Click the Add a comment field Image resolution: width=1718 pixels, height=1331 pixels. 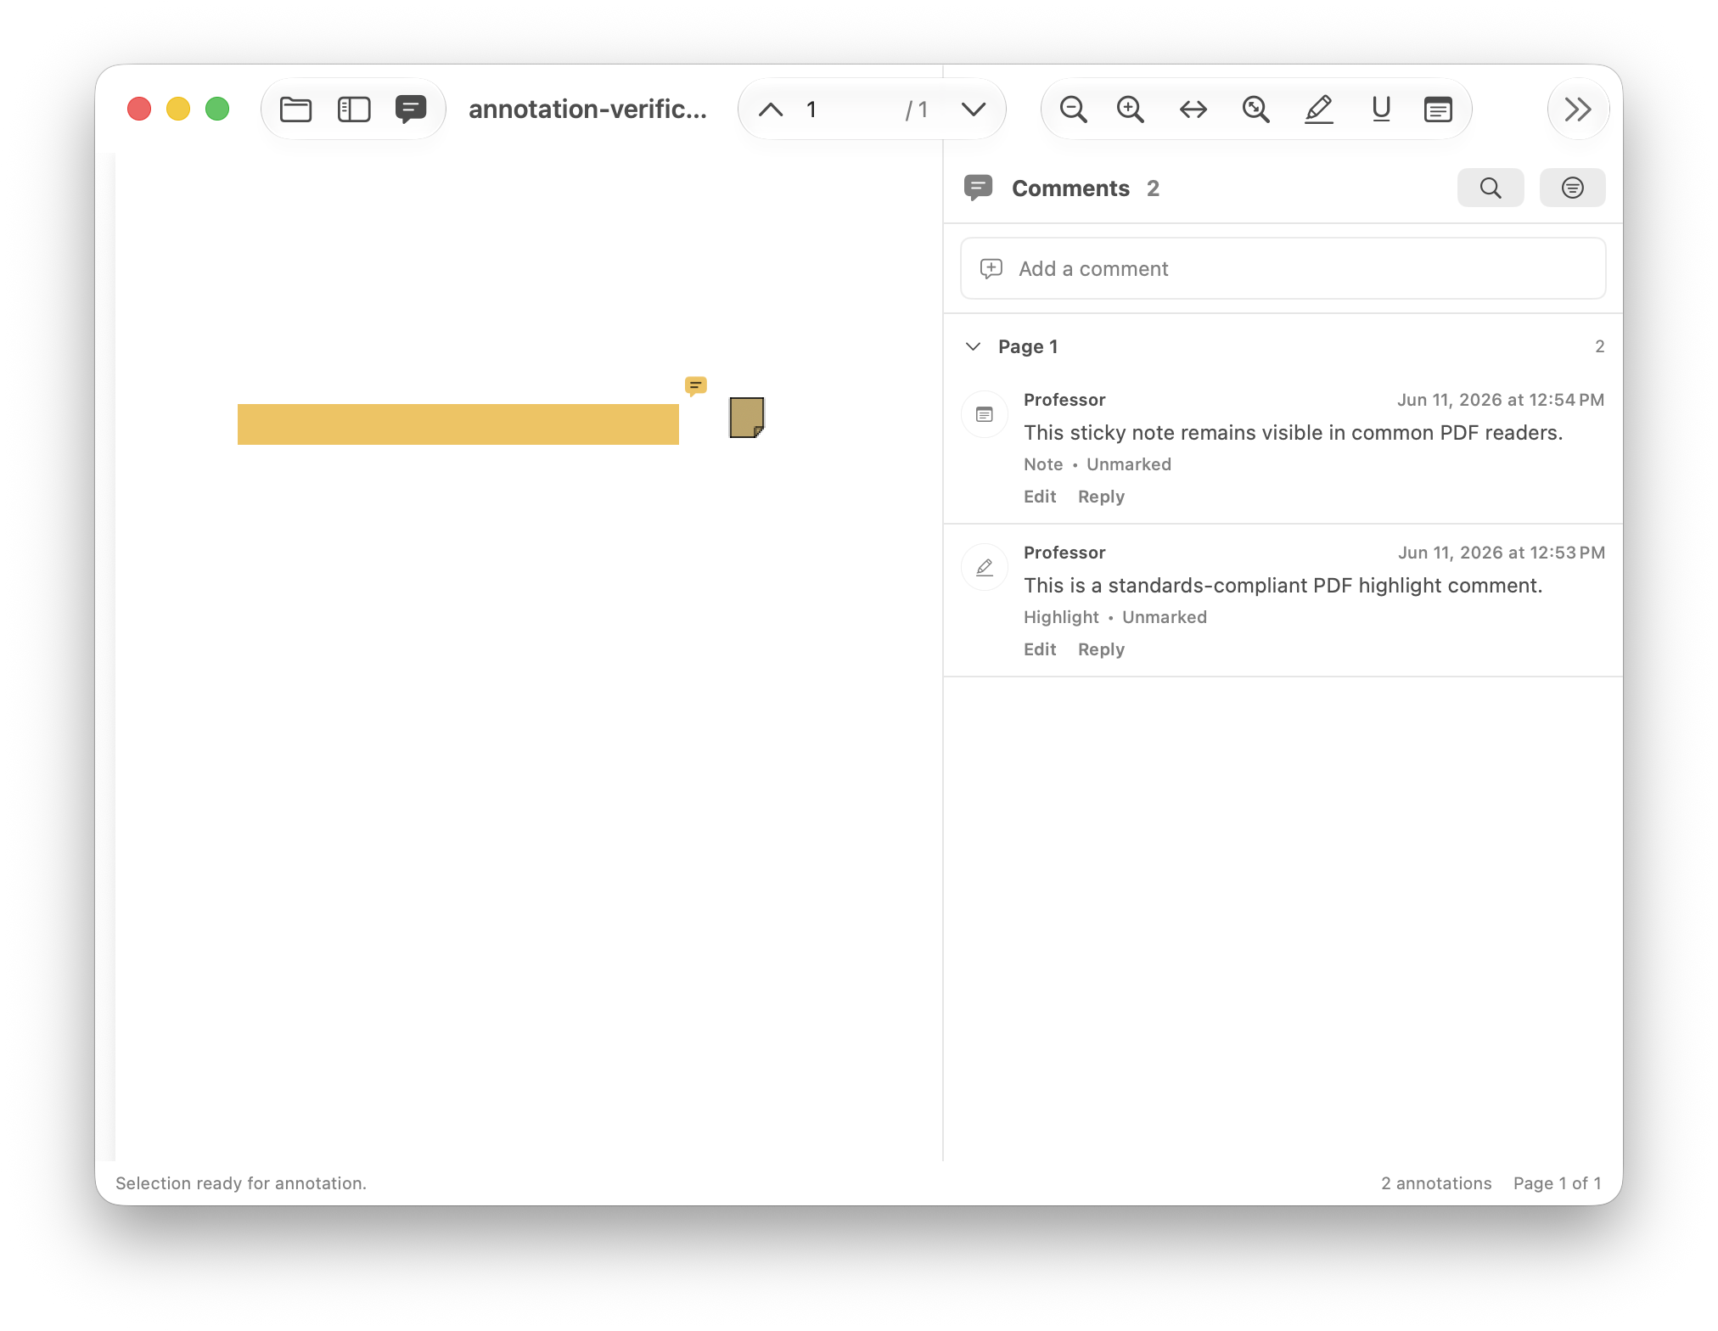point(1283,269)
